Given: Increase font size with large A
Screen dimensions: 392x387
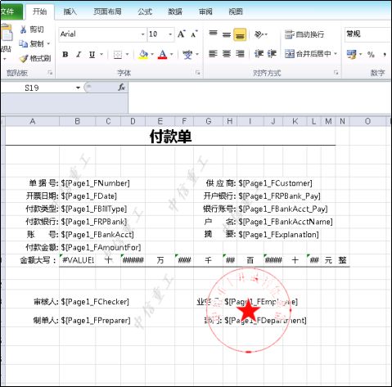Looking at the screenshot, I should [182, 34].
